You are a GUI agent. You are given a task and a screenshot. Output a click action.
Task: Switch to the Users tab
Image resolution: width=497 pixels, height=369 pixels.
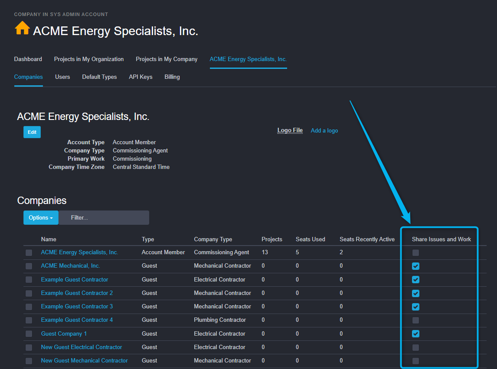click(62, 77)
